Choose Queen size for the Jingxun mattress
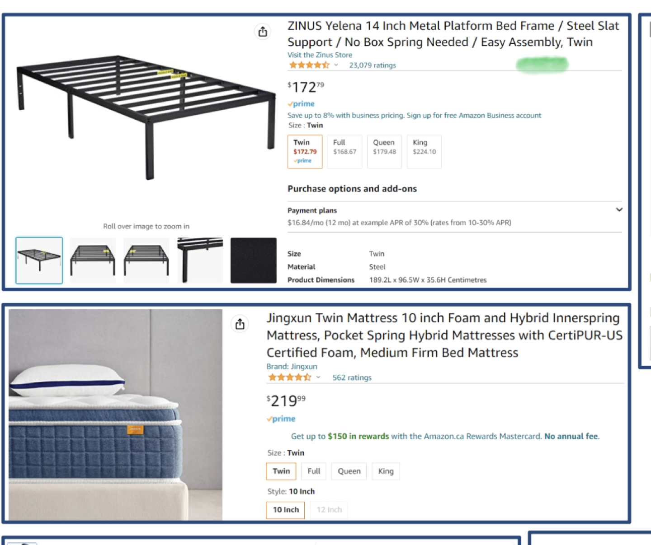Image resolution: width=651 pixels, height=545 pixels. coord(349,471)
